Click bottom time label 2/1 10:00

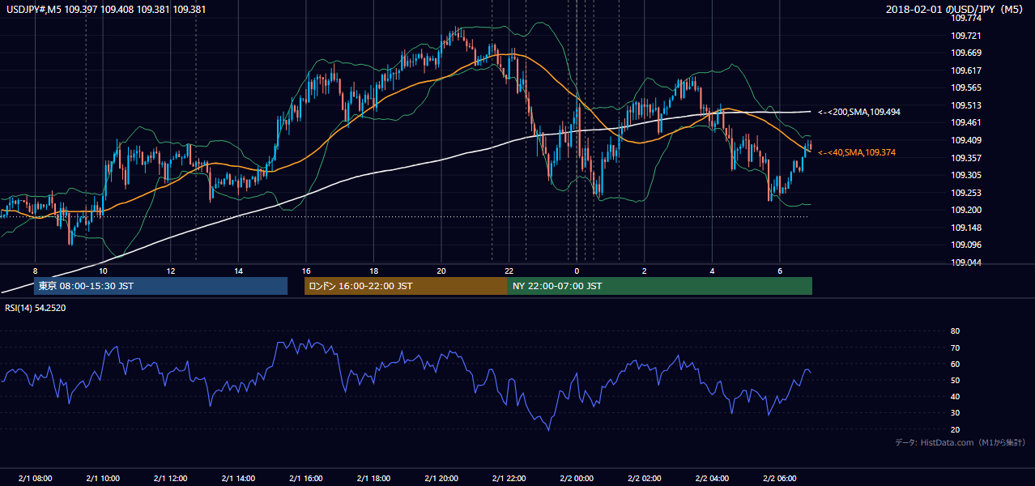click(x=103, y=479)
